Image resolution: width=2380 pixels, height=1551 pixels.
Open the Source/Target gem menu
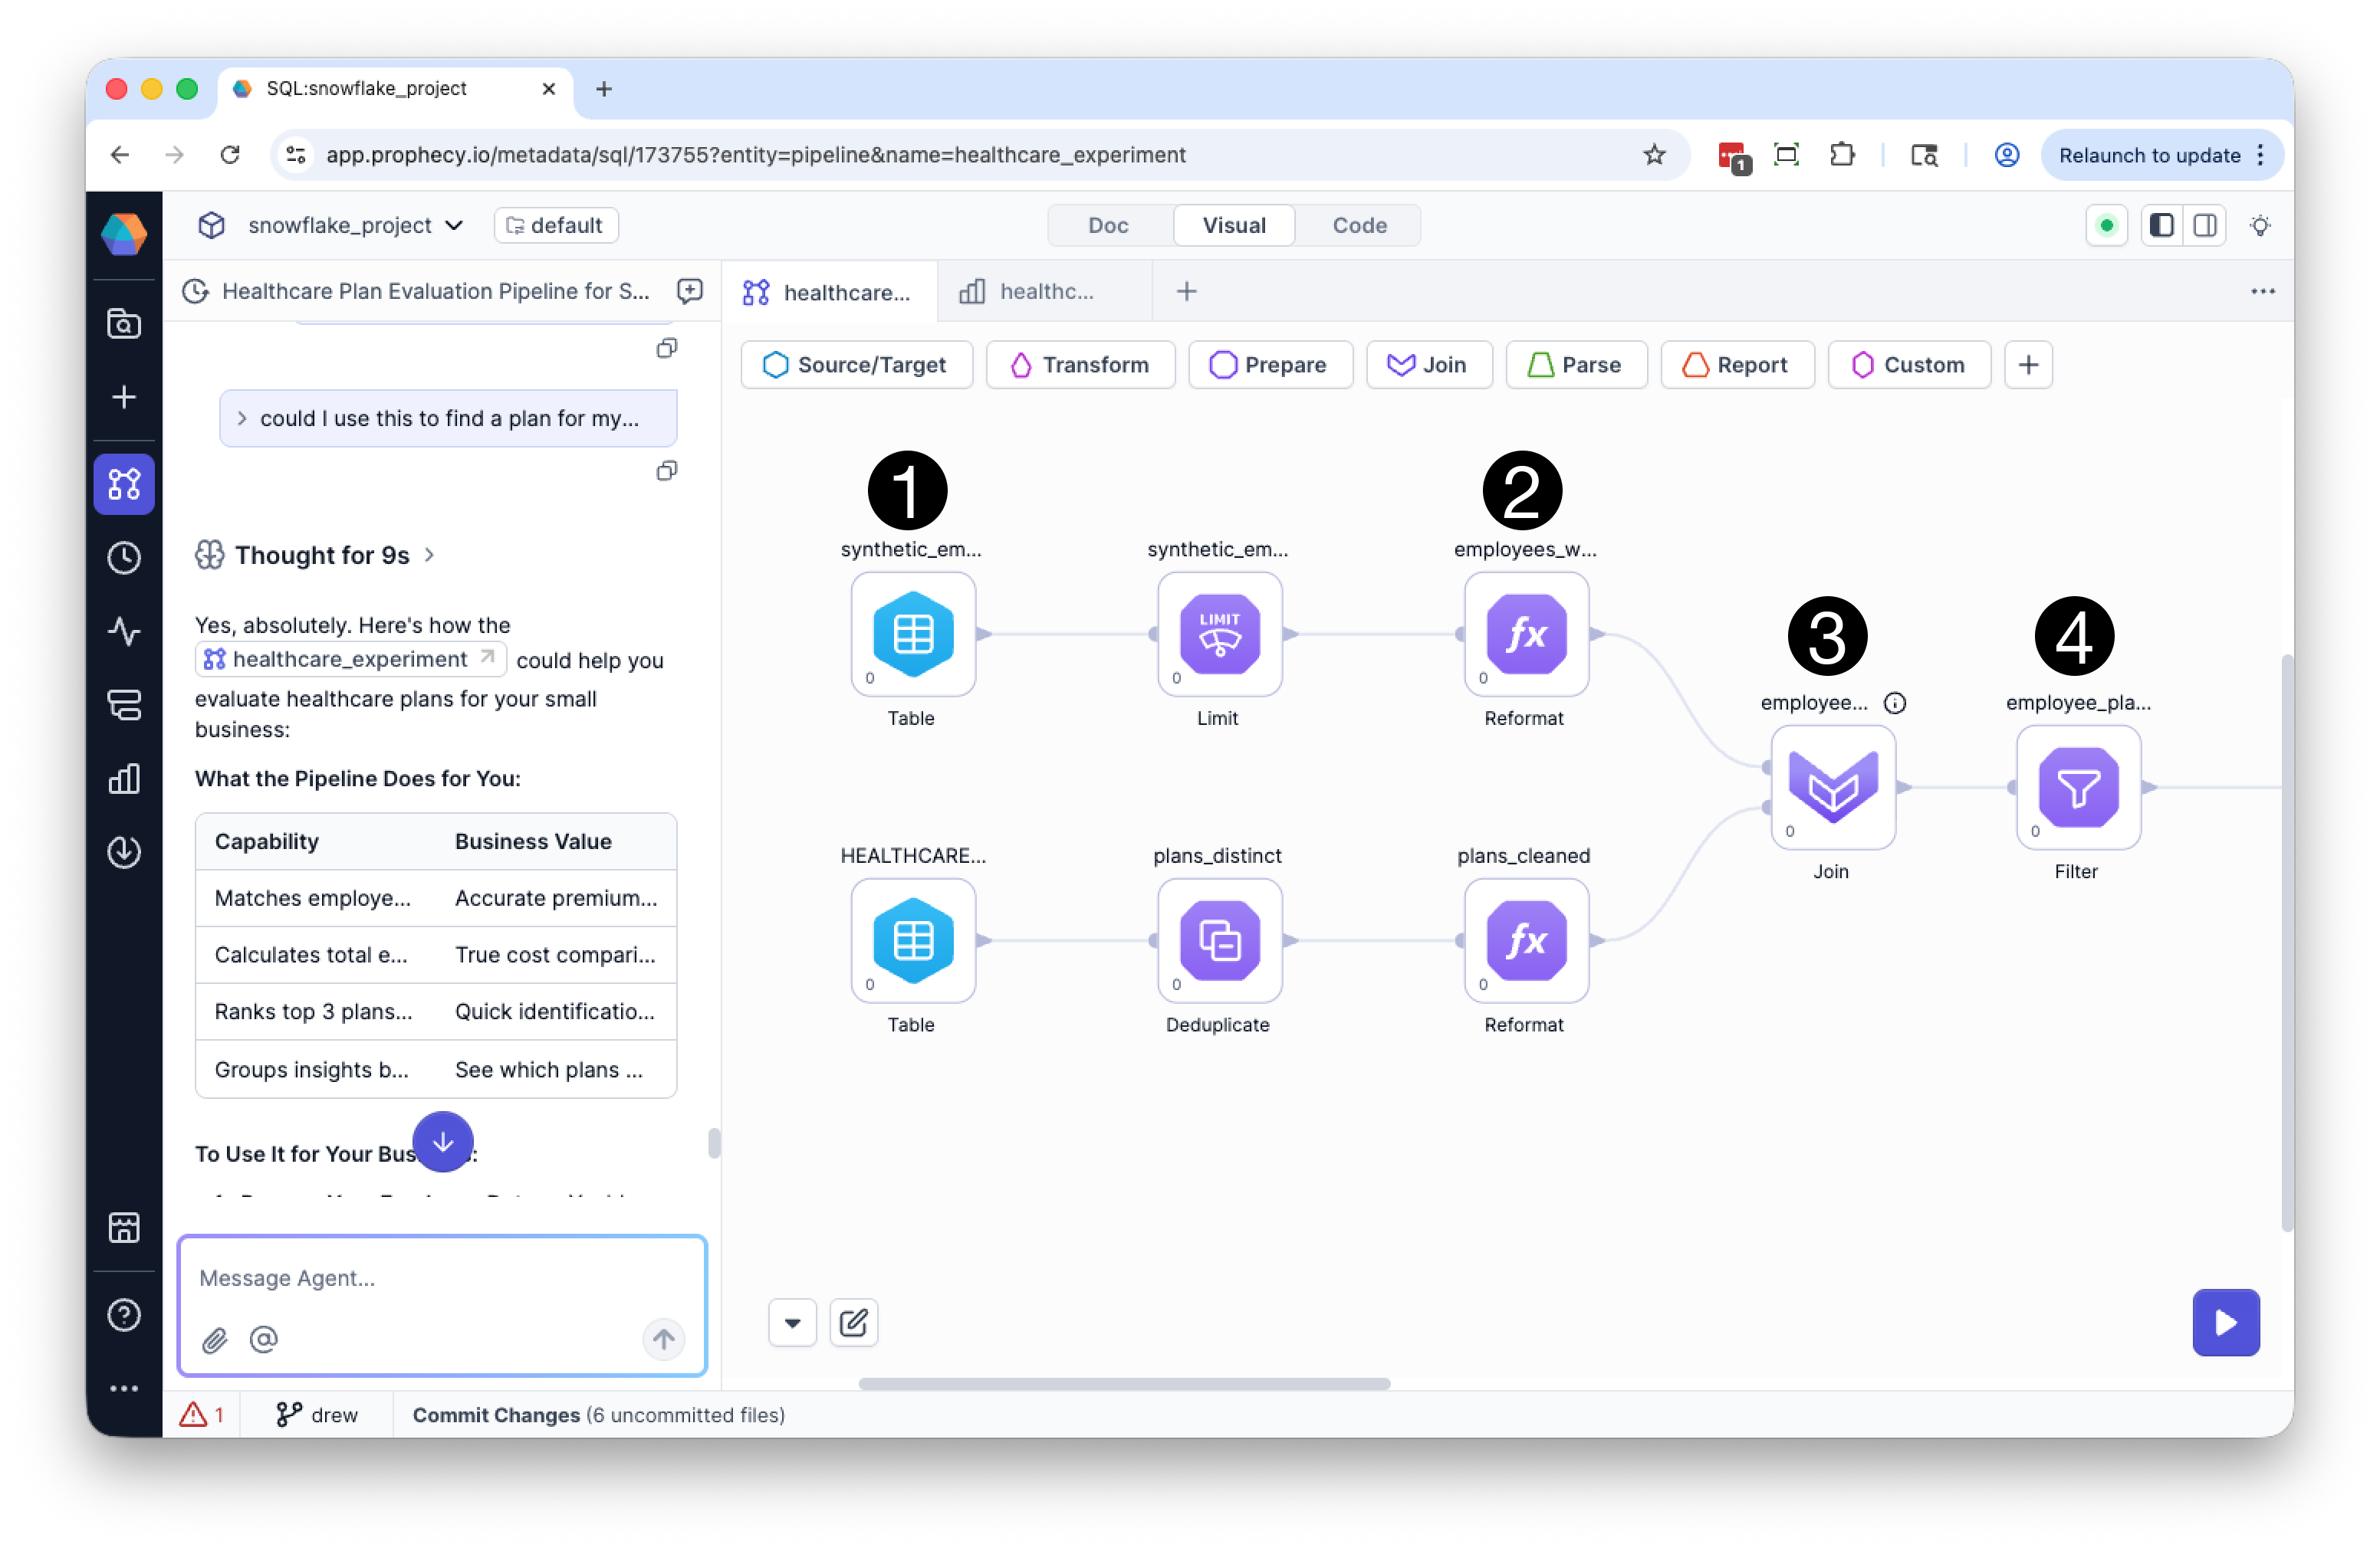(x=856, y=365)
